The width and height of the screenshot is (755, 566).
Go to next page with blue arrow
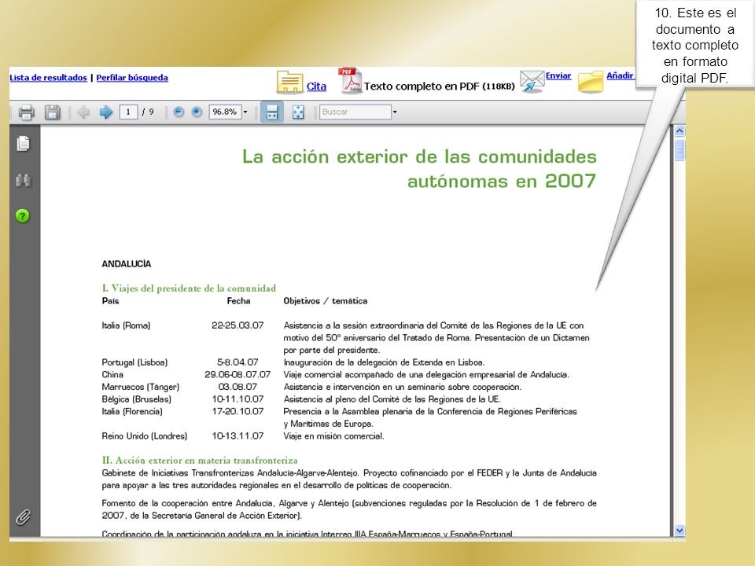tap(106, 112)
